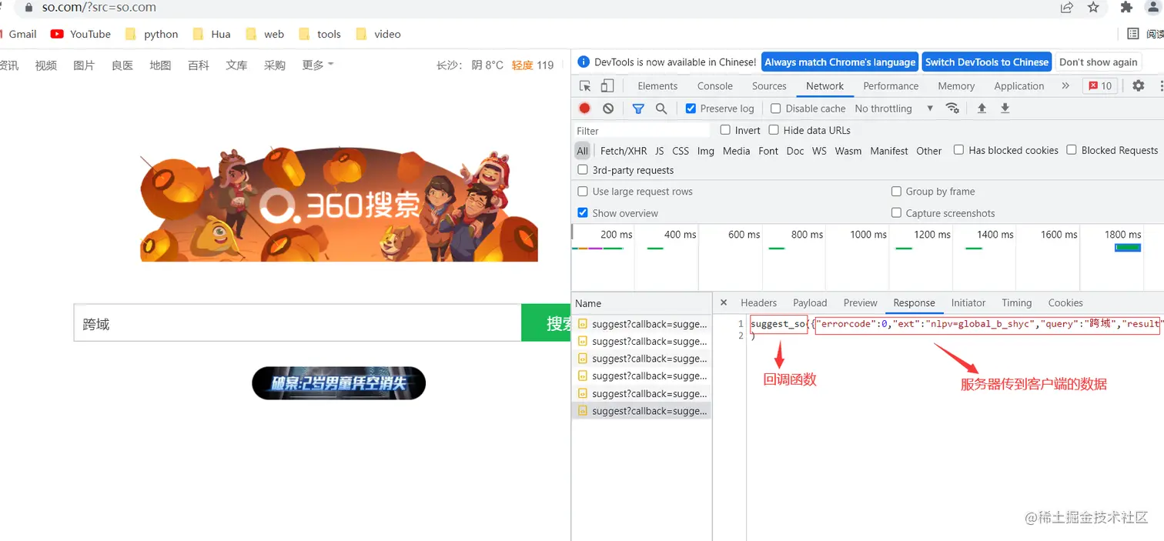Image resolution: width=1164 pixels, height=541 pixels.
Task: Open network search magnifier icon
Action: click(x=661, y=109)
